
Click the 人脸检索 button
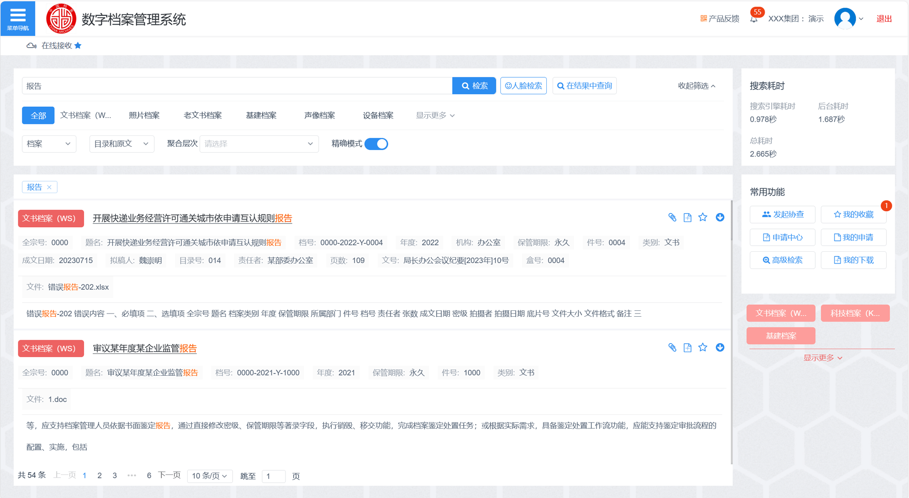point(523,86)
